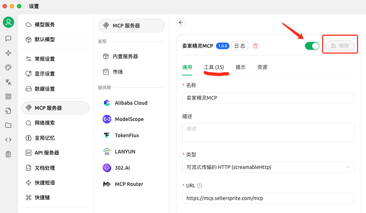Click the red trash delete icon

coord(255,45)
